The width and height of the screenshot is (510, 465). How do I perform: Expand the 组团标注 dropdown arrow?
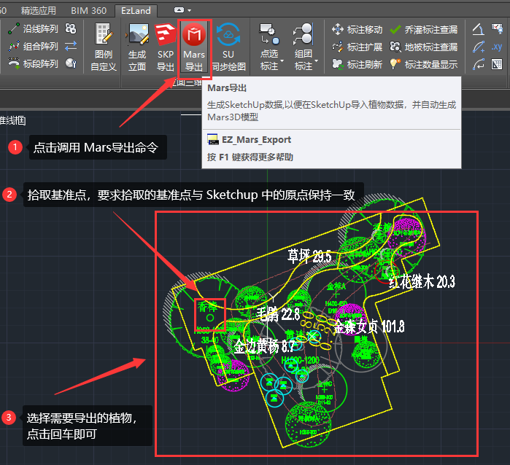316,60
